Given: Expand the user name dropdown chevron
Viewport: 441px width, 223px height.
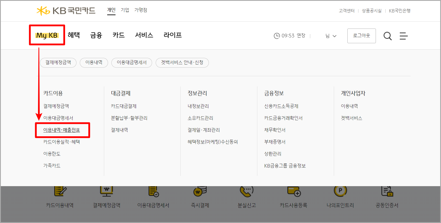Looking at the screenshot, I should coord(335,36).
